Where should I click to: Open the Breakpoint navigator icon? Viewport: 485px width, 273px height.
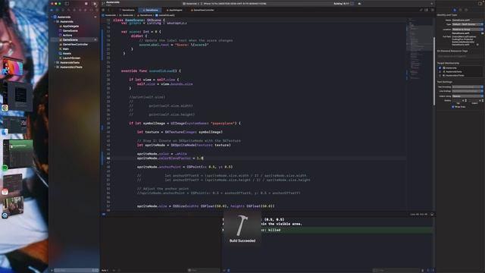(91, 10)
